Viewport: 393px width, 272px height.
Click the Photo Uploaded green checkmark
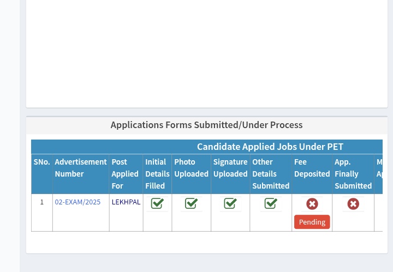(191, 204)
